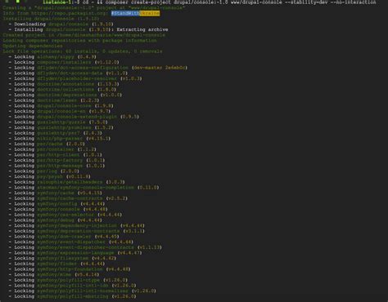The width and height of the screenshot is (388, 302).
Task: Click the guzzlehttp/guzzle package name
Action: coord(61,122)
